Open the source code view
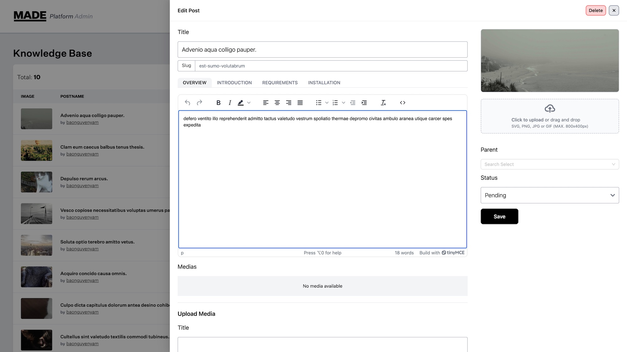Image resolution: width=627 pixels, height=352 pixels. tap(403, 103)
